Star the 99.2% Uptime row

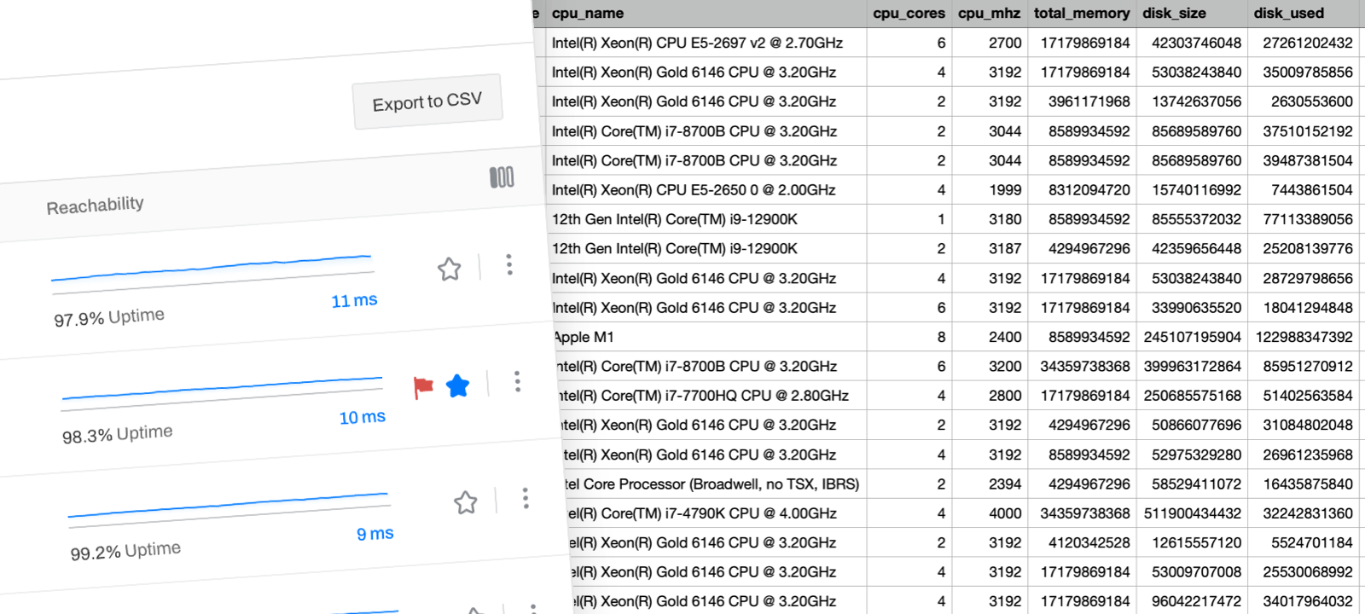pyautogui.click(x=465, y=502)
